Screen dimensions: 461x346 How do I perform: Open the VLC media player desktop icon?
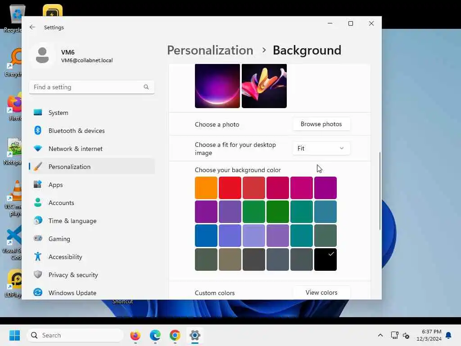(14, 198)
